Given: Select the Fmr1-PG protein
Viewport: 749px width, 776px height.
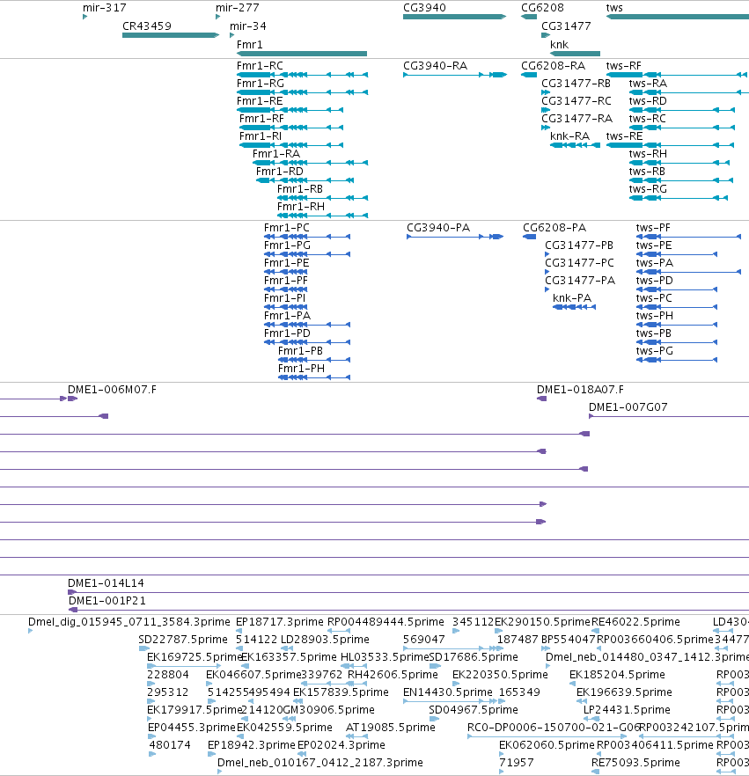Looking at the screenshot, I should (307, 254).
